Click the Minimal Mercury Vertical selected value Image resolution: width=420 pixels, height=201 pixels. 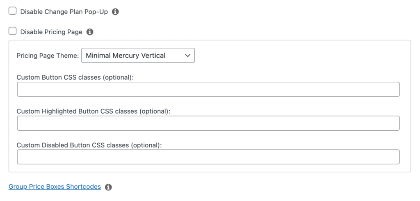pyautogui.click(x=126, y=56)
